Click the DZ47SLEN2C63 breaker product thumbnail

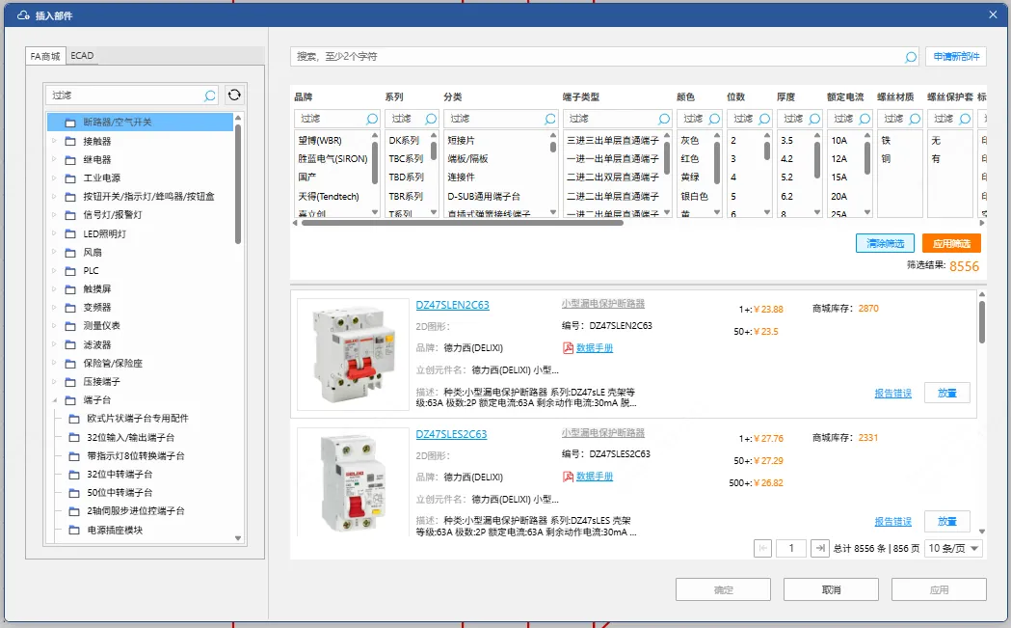(354, 356)
